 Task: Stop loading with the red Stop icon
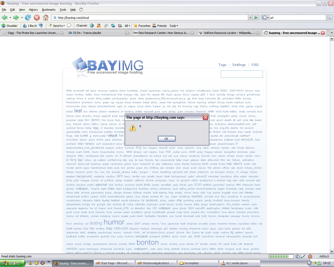pos(37,17)
